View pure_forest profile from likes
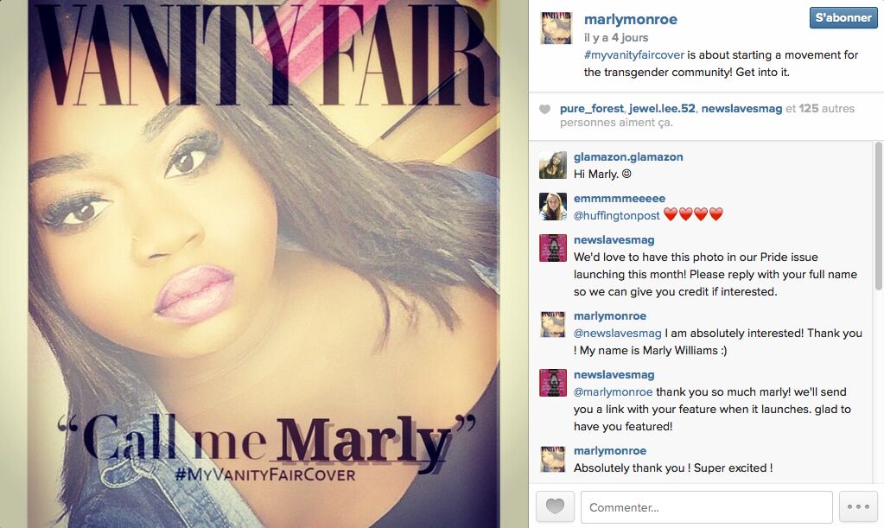Screen dimensions: 884x528 (591, 109)
